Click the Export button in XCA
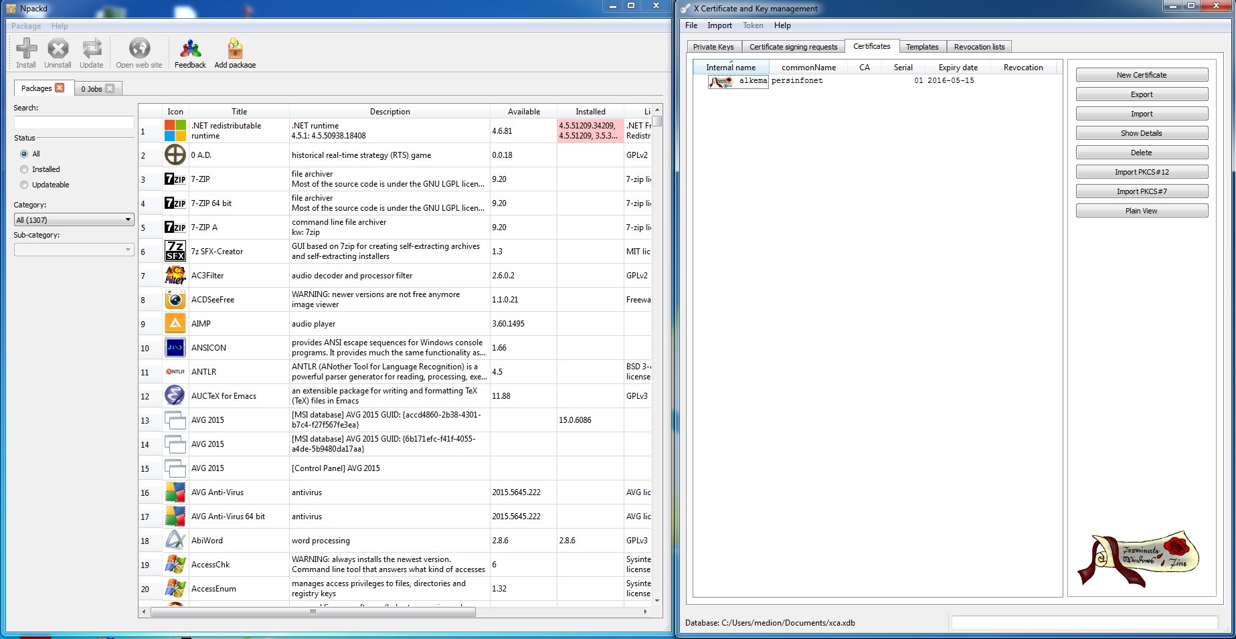This screenshot has width=1236, height=639. click(x=1142, y=94)
